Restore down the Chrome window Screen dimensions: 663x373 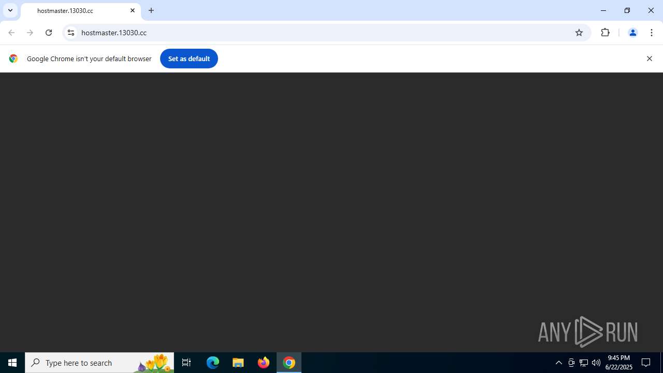pyautogui.click(x=627, y=10)
